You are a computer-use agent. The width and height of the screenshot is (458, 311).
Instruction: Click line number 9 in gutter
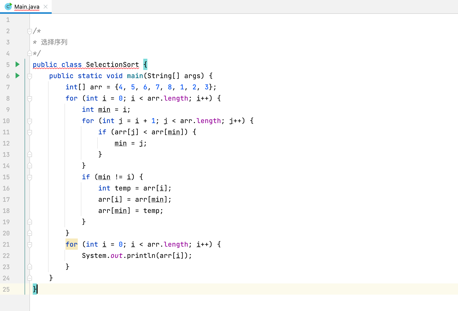pyautogui.click(x=8, y=110)
